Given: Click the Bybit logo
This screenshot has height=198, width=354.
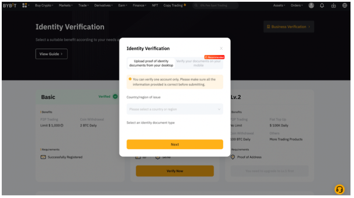Looking at the screenshot, I should 10,5.
